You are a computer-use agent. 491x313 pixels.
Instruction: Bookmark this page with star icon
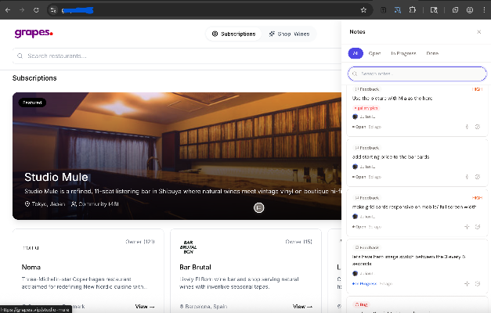[x=363, y=10]
